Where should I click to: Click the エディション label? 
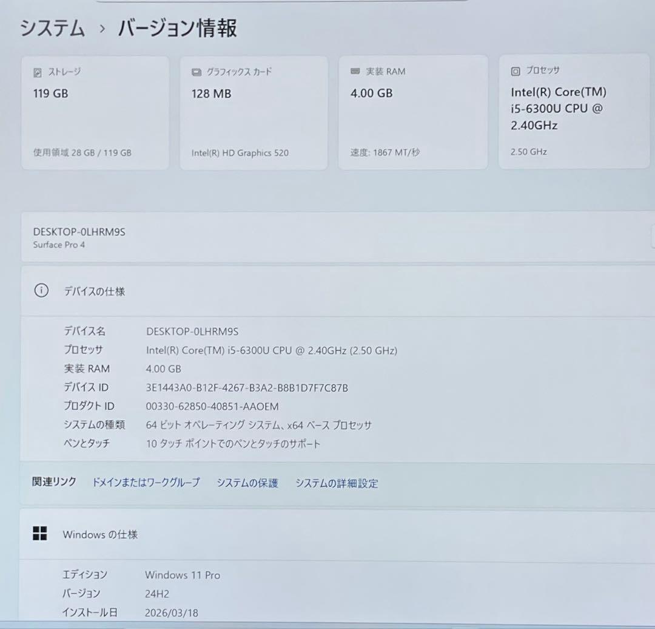click(85, 574)
